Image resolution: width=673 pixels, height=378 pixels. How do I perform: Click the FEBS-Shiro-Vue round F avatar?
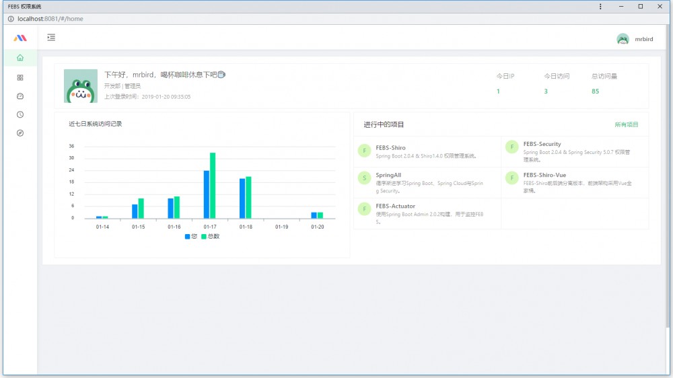pyautogui.click(x=511, y=178)
